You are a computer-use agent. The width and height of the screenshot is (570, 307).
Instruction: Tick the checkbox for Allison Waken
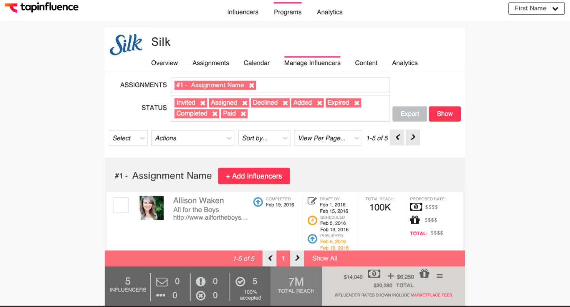coord(121,205)
